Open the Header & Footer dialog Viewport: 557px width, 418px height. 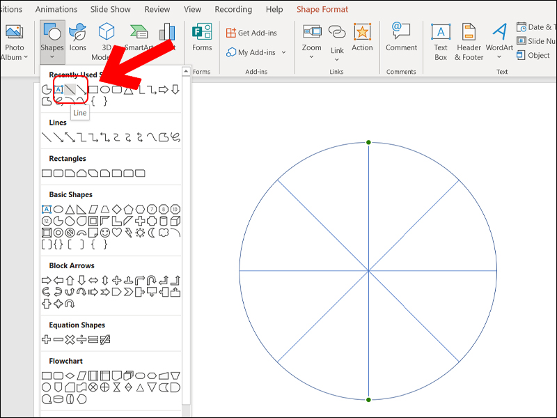click(x=469, y=40)
